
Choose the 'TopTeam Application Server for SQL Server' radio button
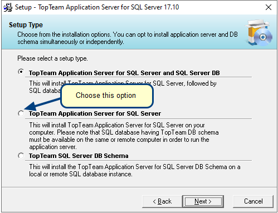21,113
